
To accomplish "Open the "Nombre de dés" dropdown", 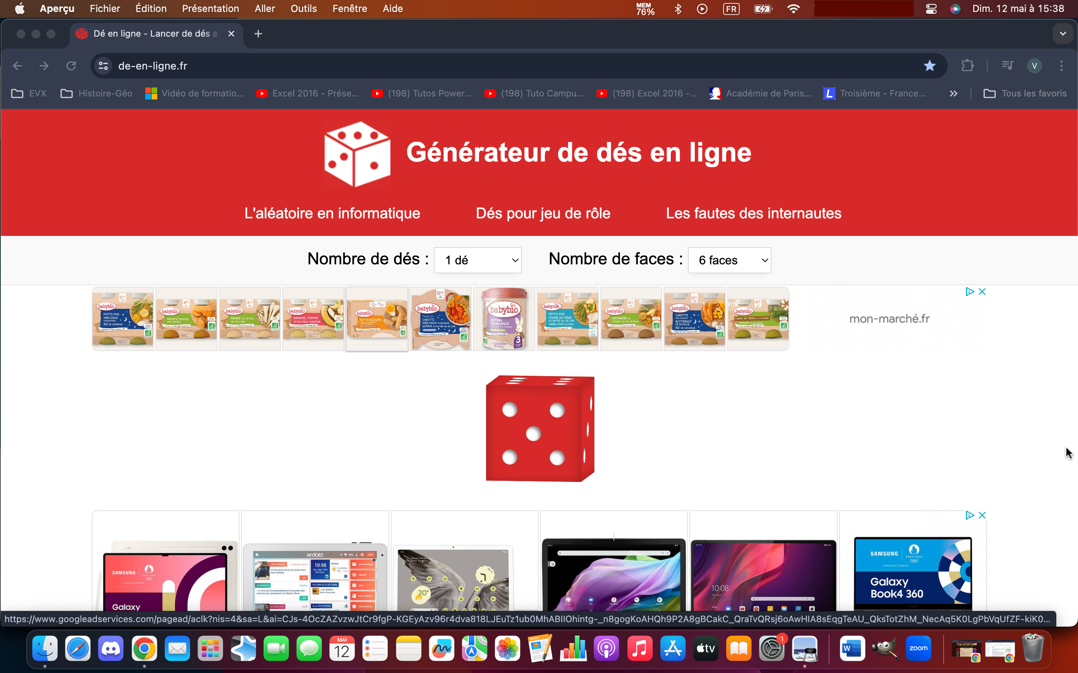I will click(478, 260).
